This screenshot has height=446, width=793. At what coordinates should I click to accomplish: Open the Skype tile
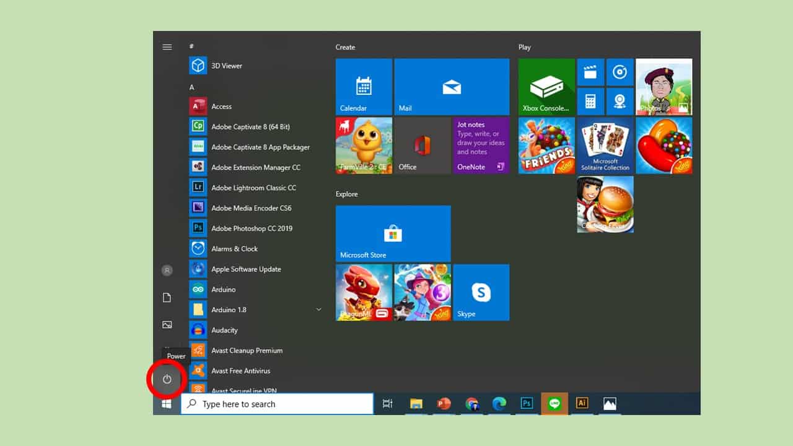coord(481,292)
